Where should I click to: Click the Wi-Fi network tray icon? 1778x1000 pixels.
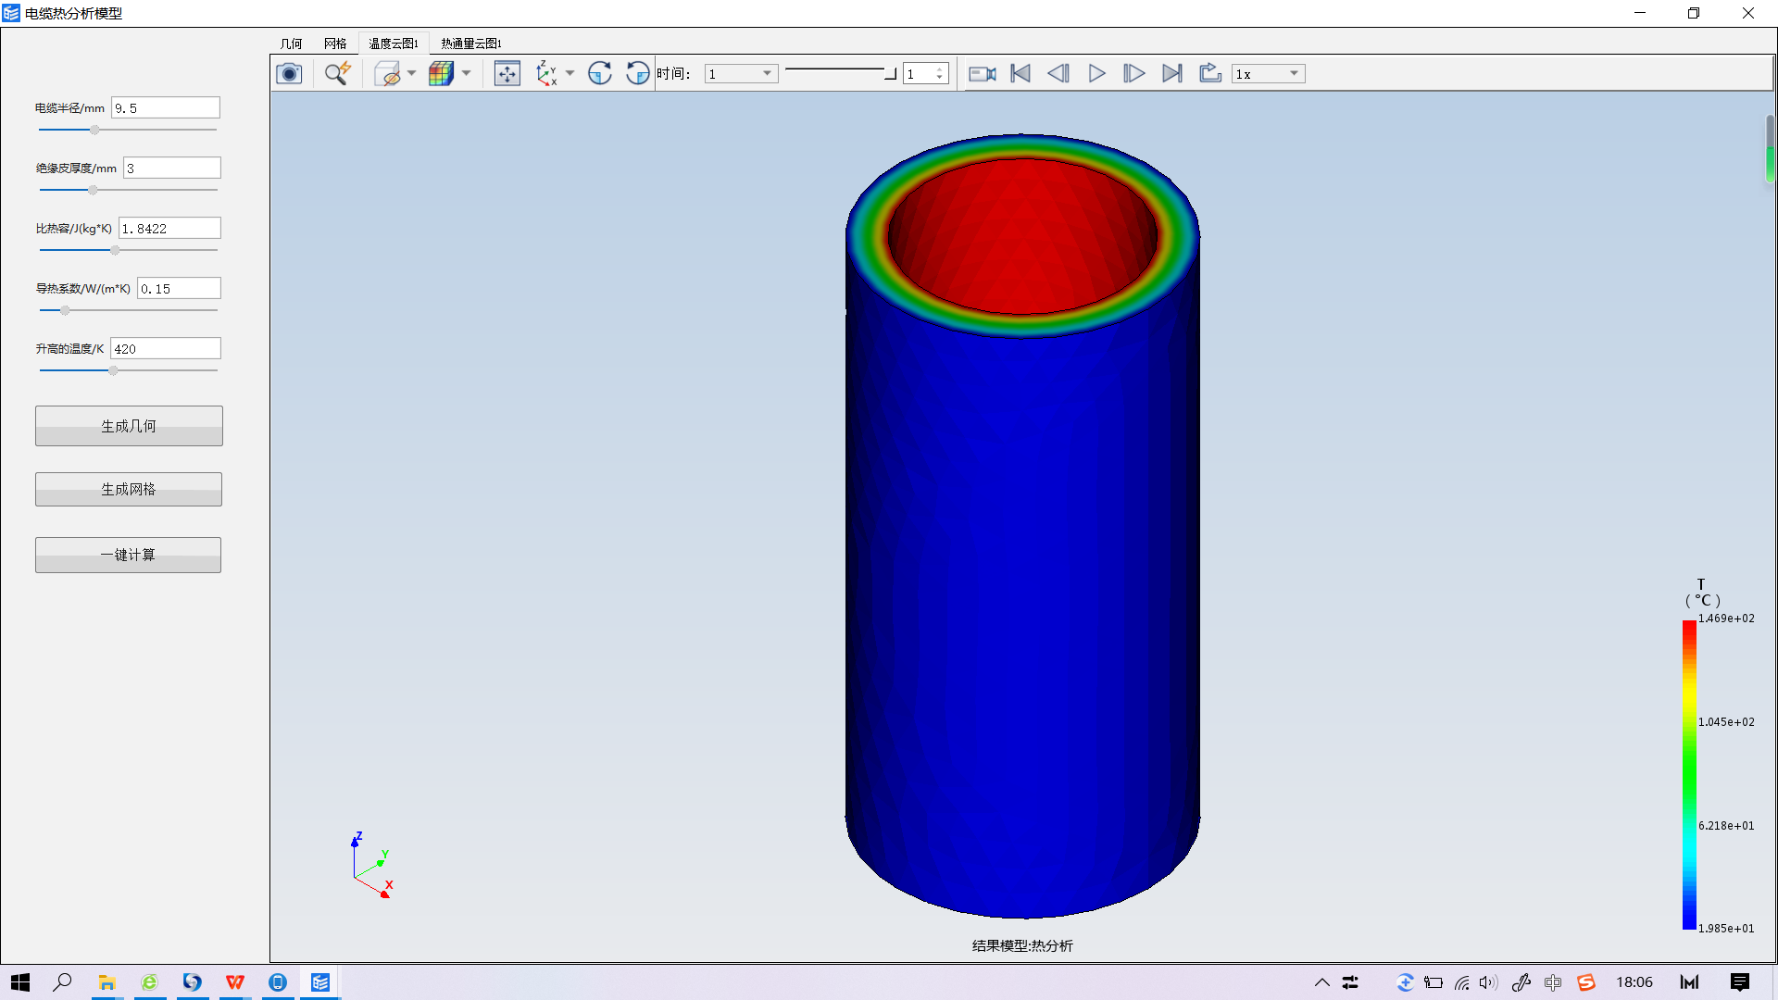(1461, 982)
